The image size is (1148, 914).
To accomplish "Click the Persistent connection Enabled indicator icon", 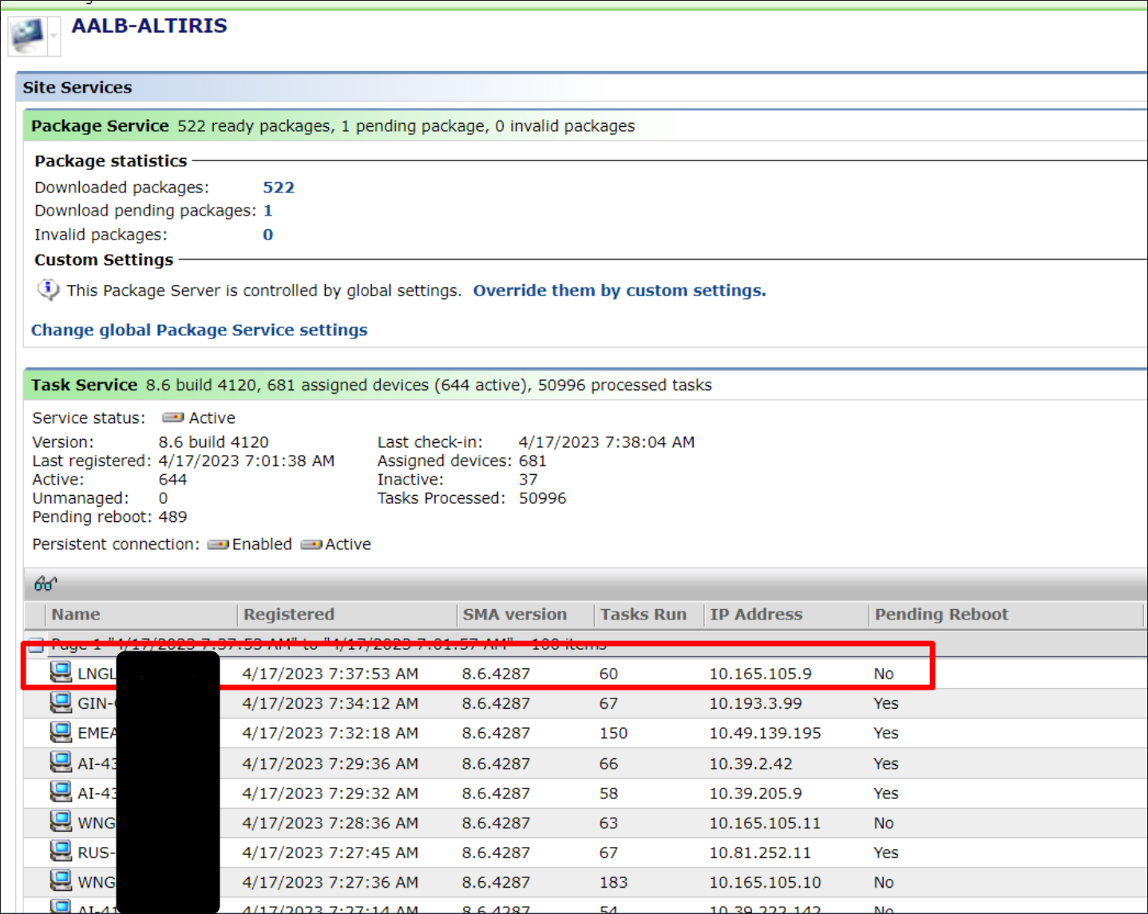I will point(218,544).
